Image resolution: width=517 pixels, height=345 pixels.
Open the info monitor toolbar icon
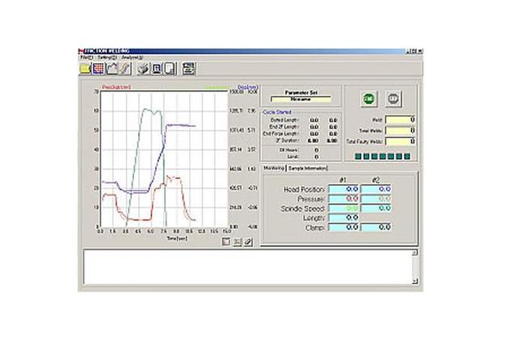pyautogui.click(x=157, y=69)
